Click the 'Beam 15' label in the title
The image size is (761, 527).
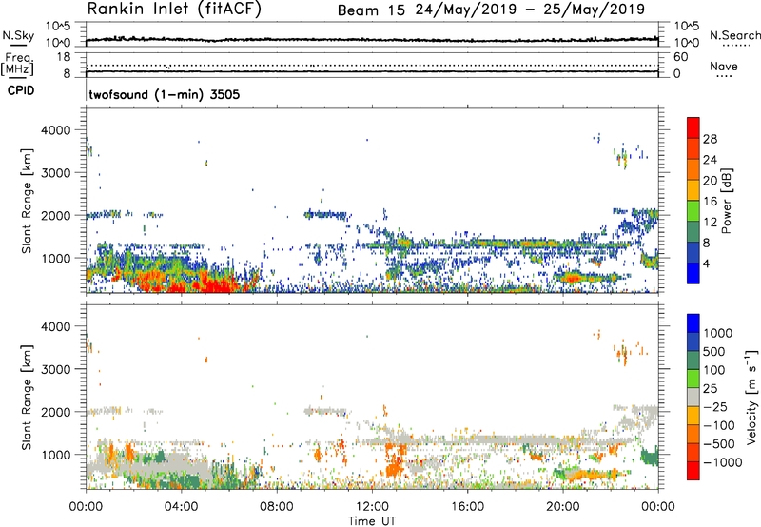pos(371,10)
